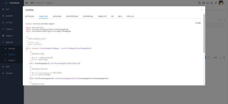The image size is (228, 104).
Task: Click the 地摊业务 sidebar icon
Action: click(3, 36)
